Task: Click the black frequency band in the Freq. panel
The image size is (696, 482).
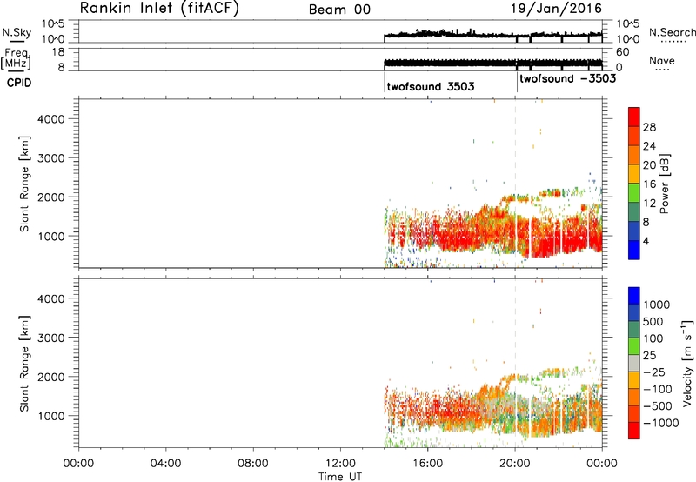Action: pyautogui.click(x=492, y=63)
